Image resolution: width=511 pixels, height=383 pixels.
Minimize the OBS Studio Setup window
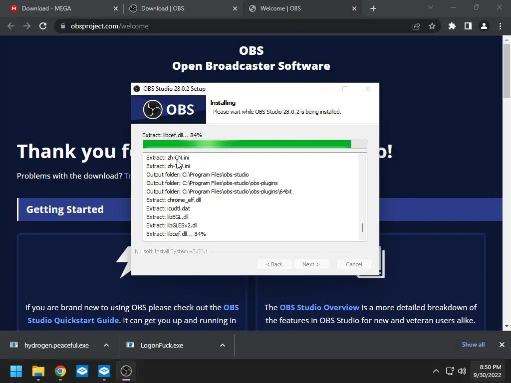click(x=322, y=89)
